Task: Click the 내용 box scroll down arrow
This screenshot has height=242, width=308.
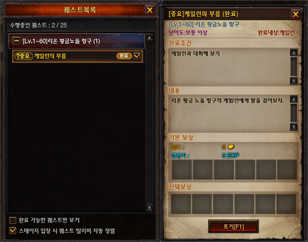Action: pos(294,127)
